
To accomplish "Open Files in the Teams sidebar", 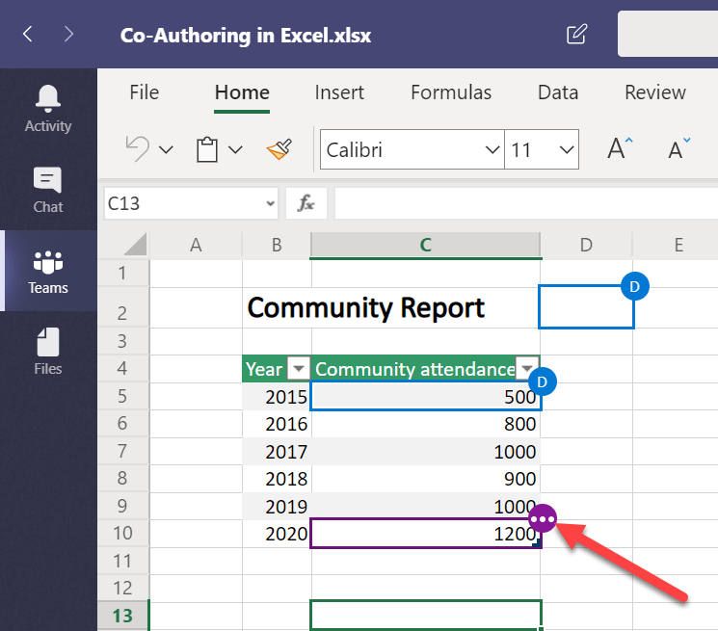I will pos(48,352).
